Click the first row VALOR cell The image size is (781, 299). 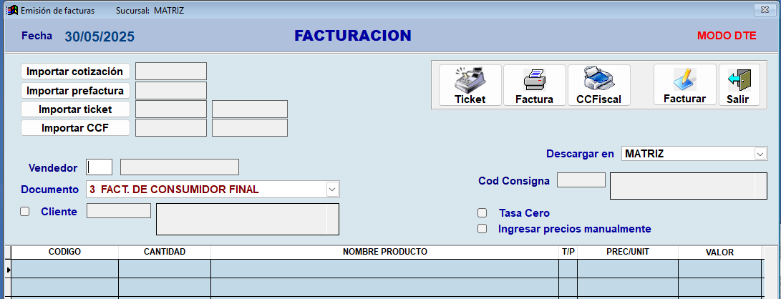coord(719,269)
